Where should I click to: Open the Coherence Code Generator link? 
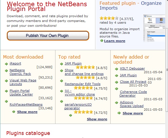pyautogui.click(x=133, y=94)
